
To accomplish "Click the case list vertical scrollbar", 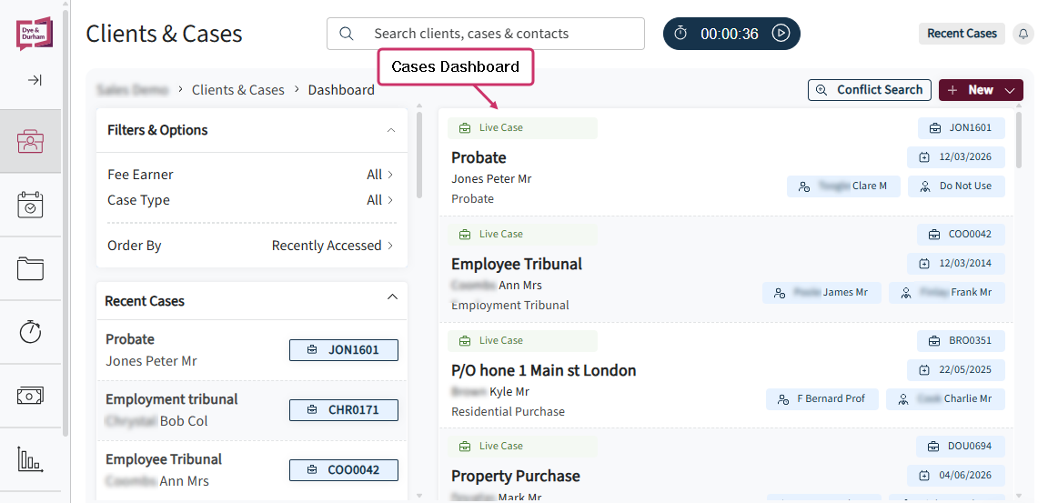I will click(1019, 140).
